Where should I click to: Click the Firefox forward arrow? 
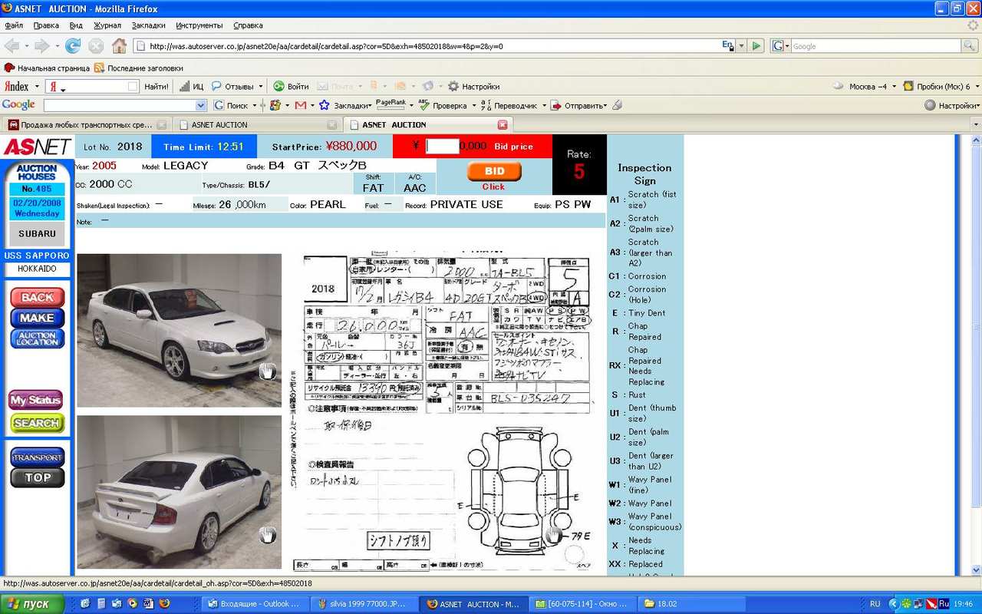click(41, 46)
